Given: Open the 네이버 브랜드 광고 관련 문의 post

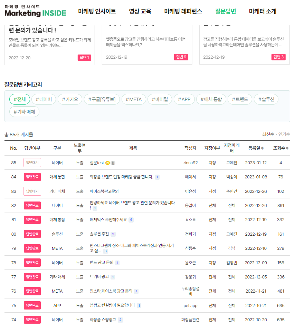Looking at the screenshot, I should [132, 205].
